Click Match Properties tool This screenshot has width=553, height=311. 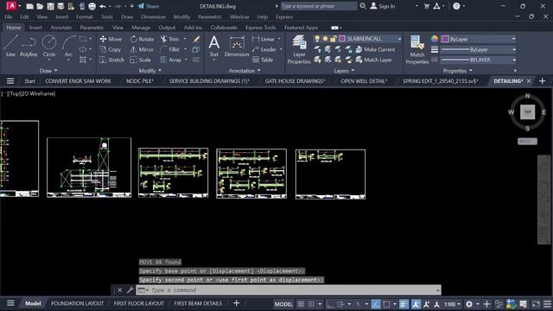(x=417, y=49)
